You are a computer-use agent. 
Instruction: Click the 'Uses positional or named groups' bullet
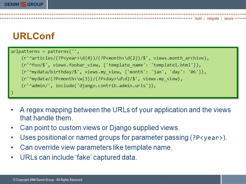(x=124, y=137)
